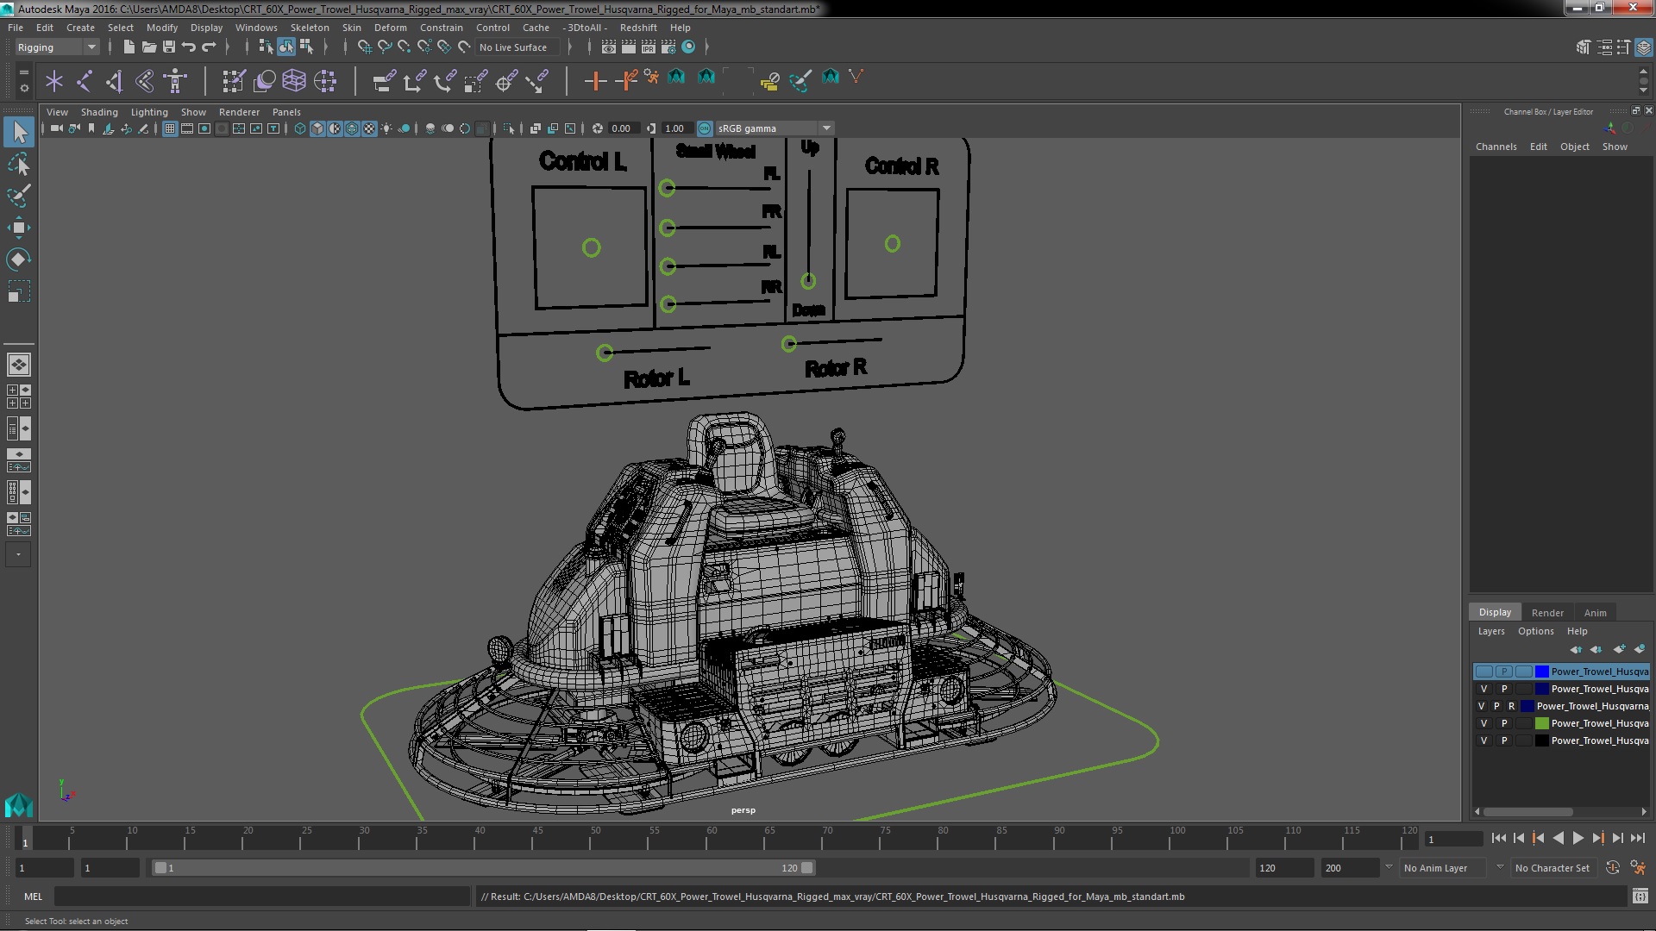
Task: Switch to the Render layer tab
Action: pos(1547,613)
